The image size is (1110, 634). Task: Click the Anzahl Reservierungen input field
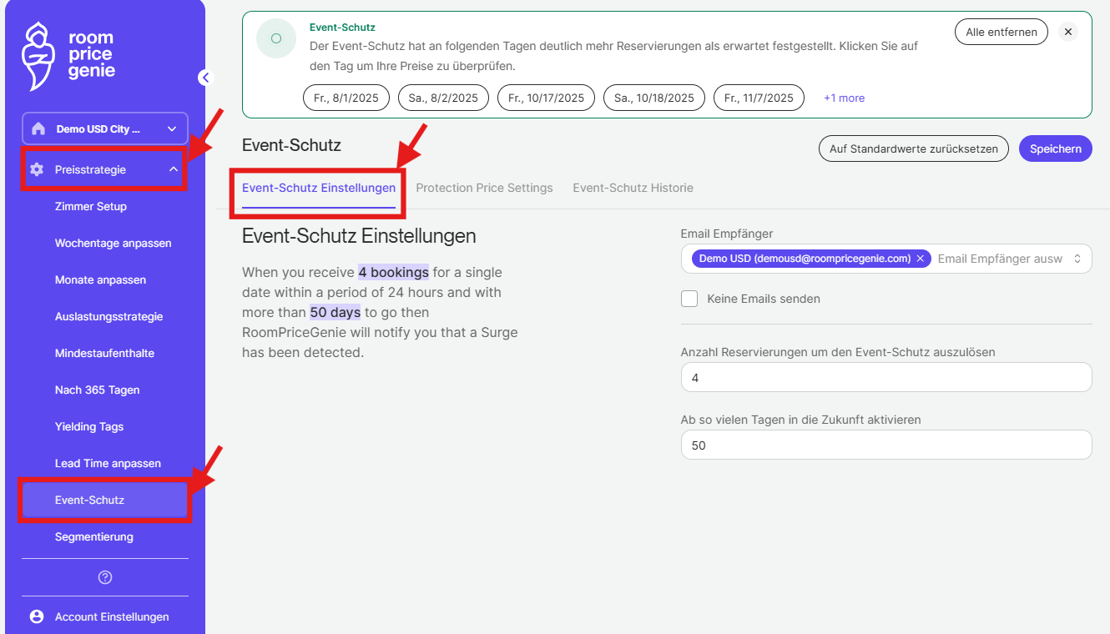point(885,377)
